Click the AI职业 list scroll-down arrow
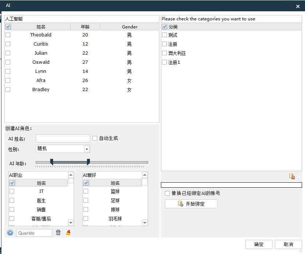Viewport: 305px width, 254px height. 71,222
